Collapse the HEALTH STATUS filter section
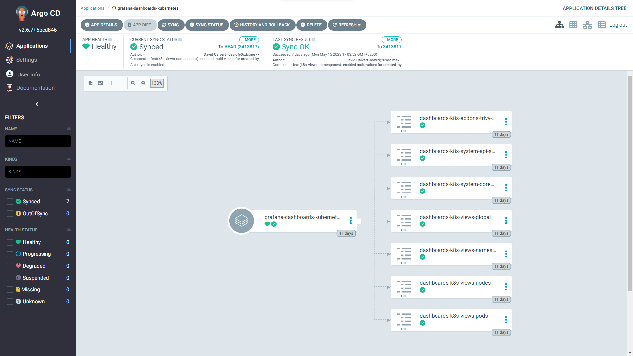Image resolution: width=633 pixels, height=356 pixels. pos(69,230)
